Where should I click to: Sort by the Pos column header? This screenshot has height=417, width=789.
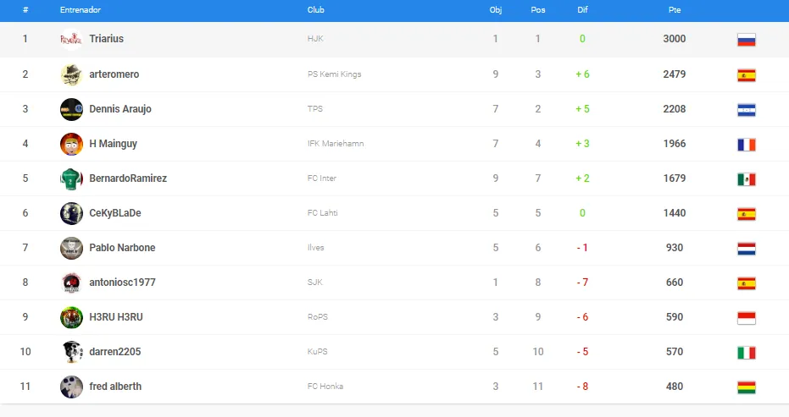tap(538, 10)
